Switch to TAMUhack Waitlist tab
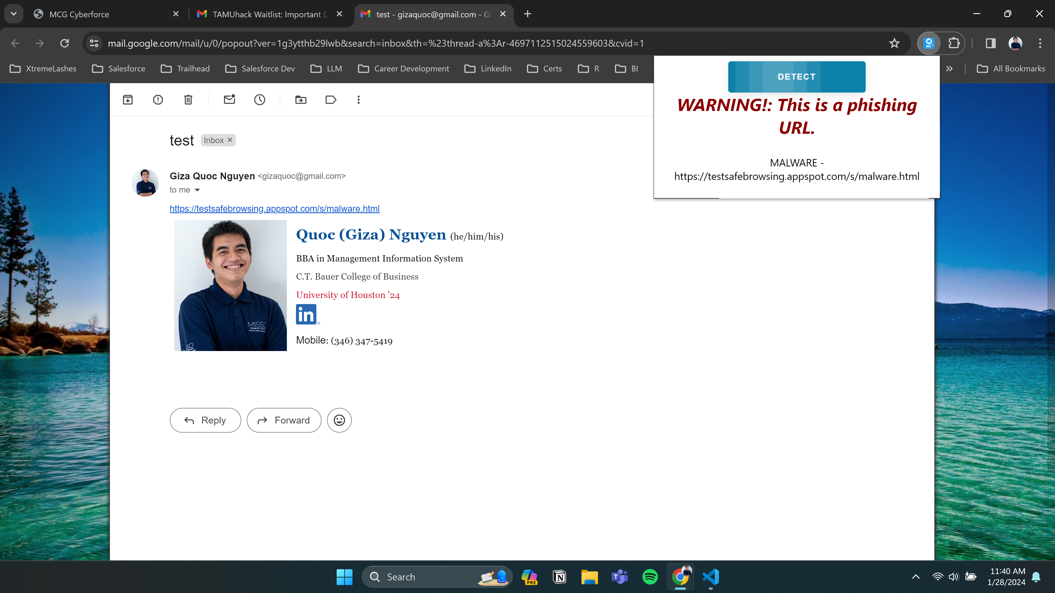Image resolution: width=1055 pixels, height=593 pixels. pyautogui.click(x=266, y=14)
